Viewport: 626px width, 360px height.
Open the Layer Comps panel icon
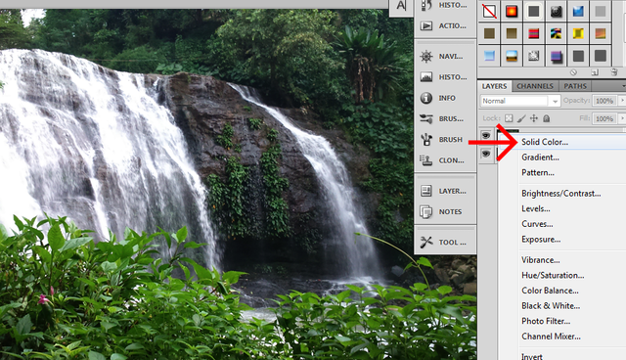point(426,191)
